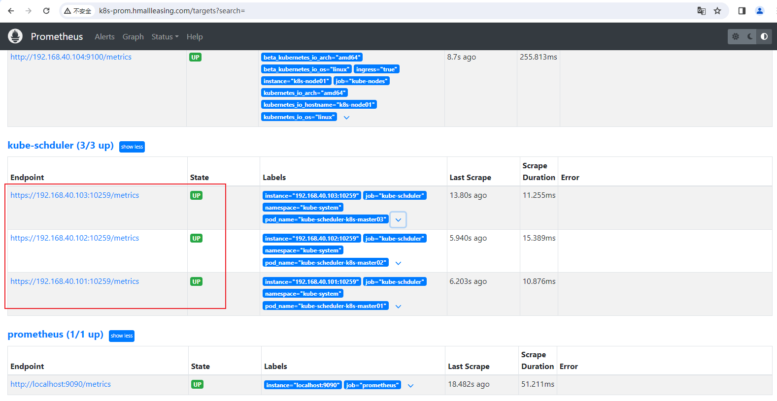Expand labels for kube-scheduler-k8s-master03
This screenshot has height=401, width=777.
tap(398, 220)
